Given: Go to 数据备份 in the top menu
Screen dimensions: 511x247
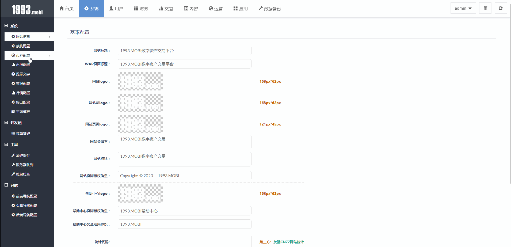Looking at the screenshot, I should (x=270, y=9).
